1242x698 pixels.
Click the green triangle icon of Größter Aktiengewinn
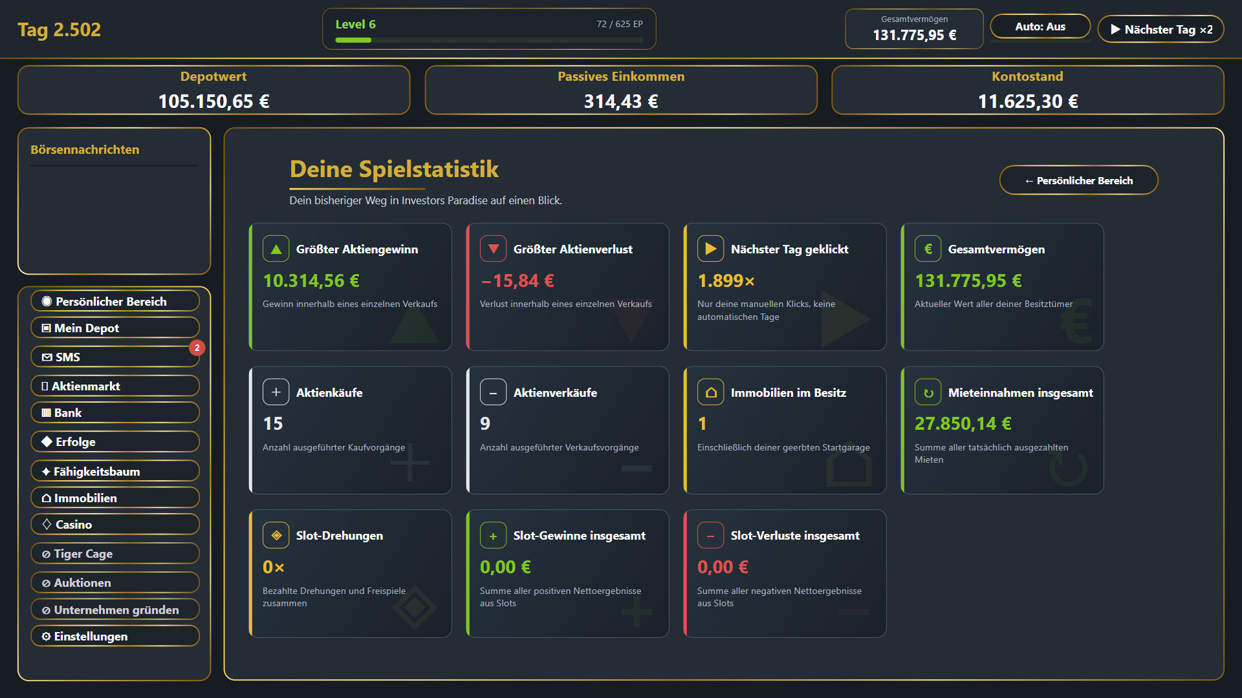(x=276, y=249)
